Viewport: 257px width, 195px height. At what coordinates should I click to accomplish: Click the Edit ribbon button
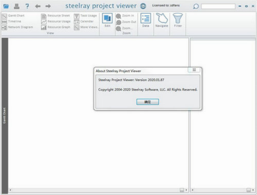(107, 20)
